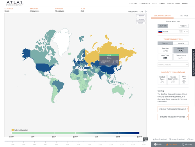Click the United States on the map
195x147 pixels.
(43, 67)
